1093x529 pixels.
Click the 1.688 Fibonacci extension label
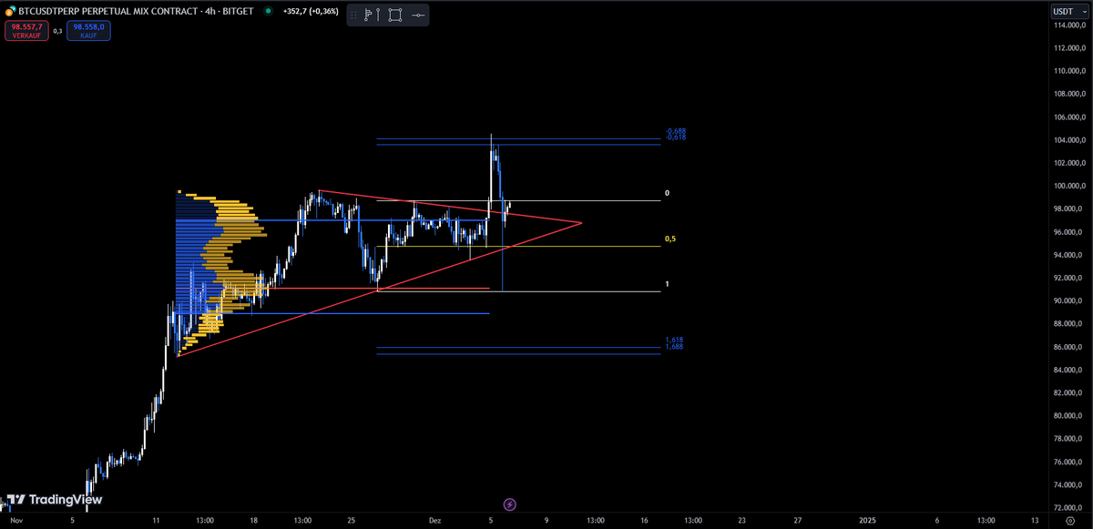(x=674, y=347)
